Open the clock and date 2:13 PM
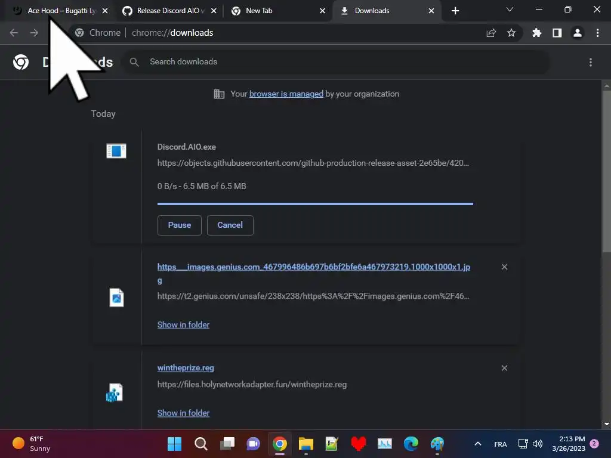611x458 pixels. point(569,444)
